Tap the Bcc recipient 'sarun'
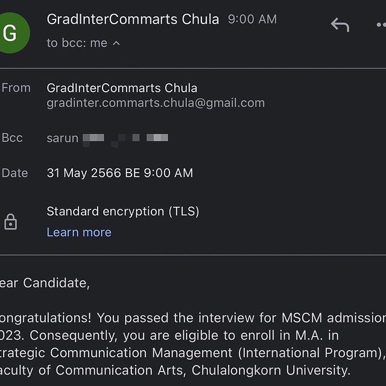 (x=62, y=138)
